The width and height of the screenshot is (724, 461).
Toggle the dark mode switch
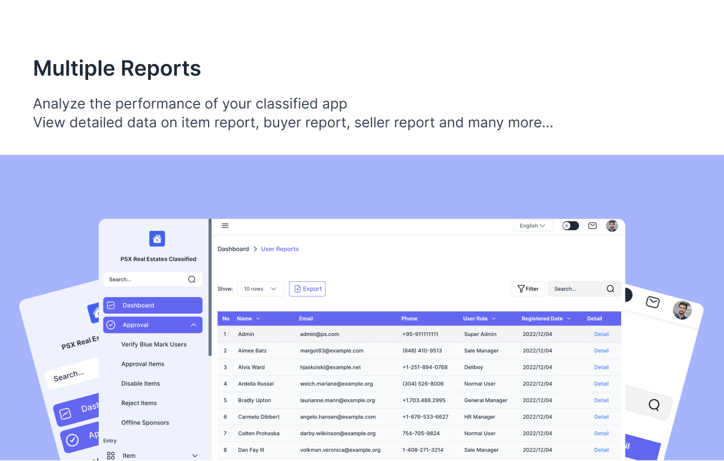point(570,226)
